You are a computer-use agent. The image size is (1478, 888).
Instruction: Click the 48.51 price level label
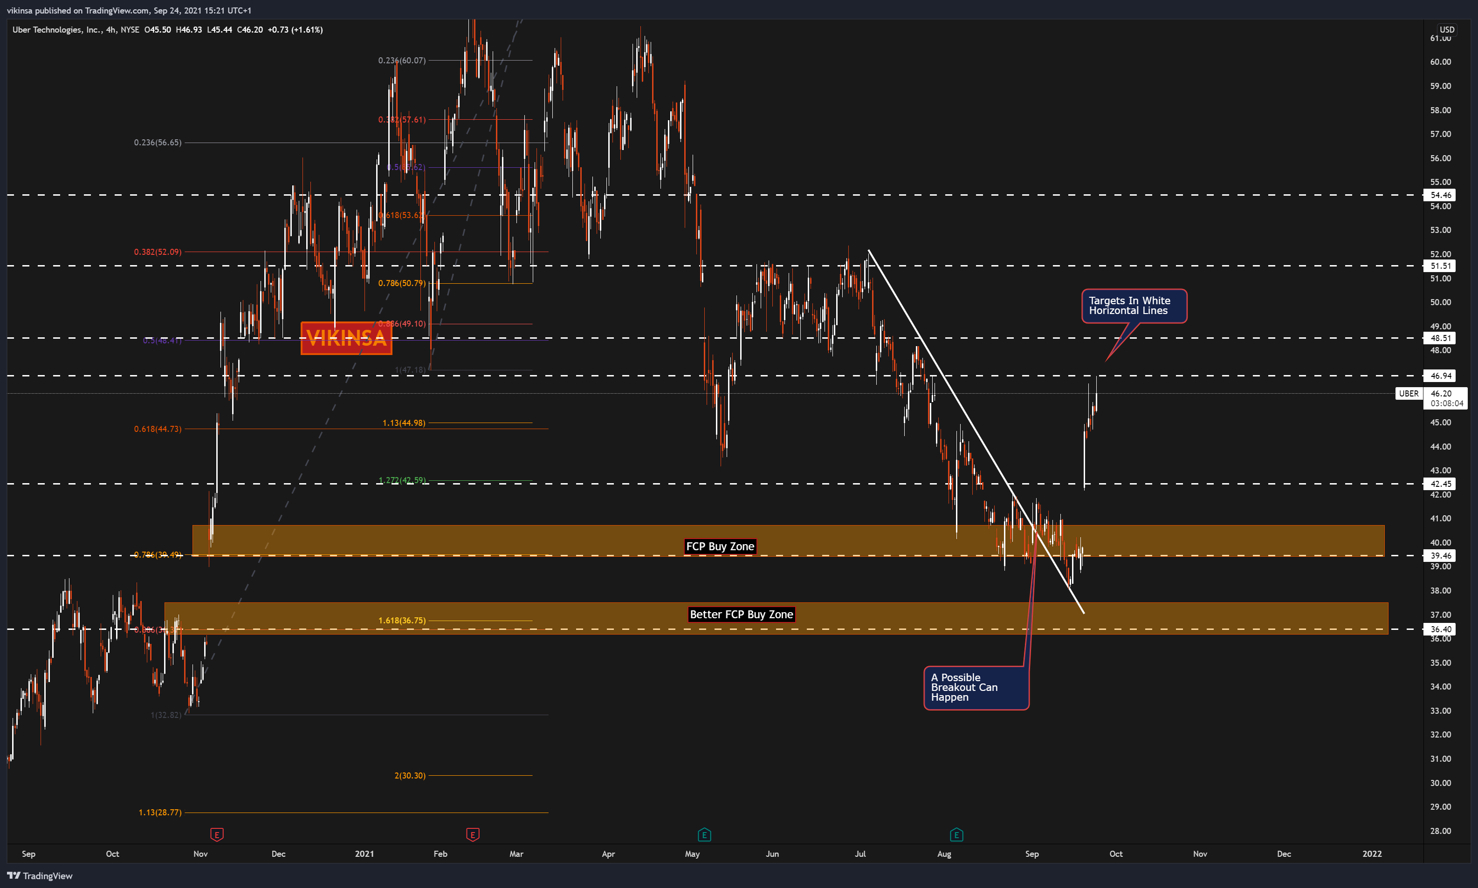coord(1440,338)
